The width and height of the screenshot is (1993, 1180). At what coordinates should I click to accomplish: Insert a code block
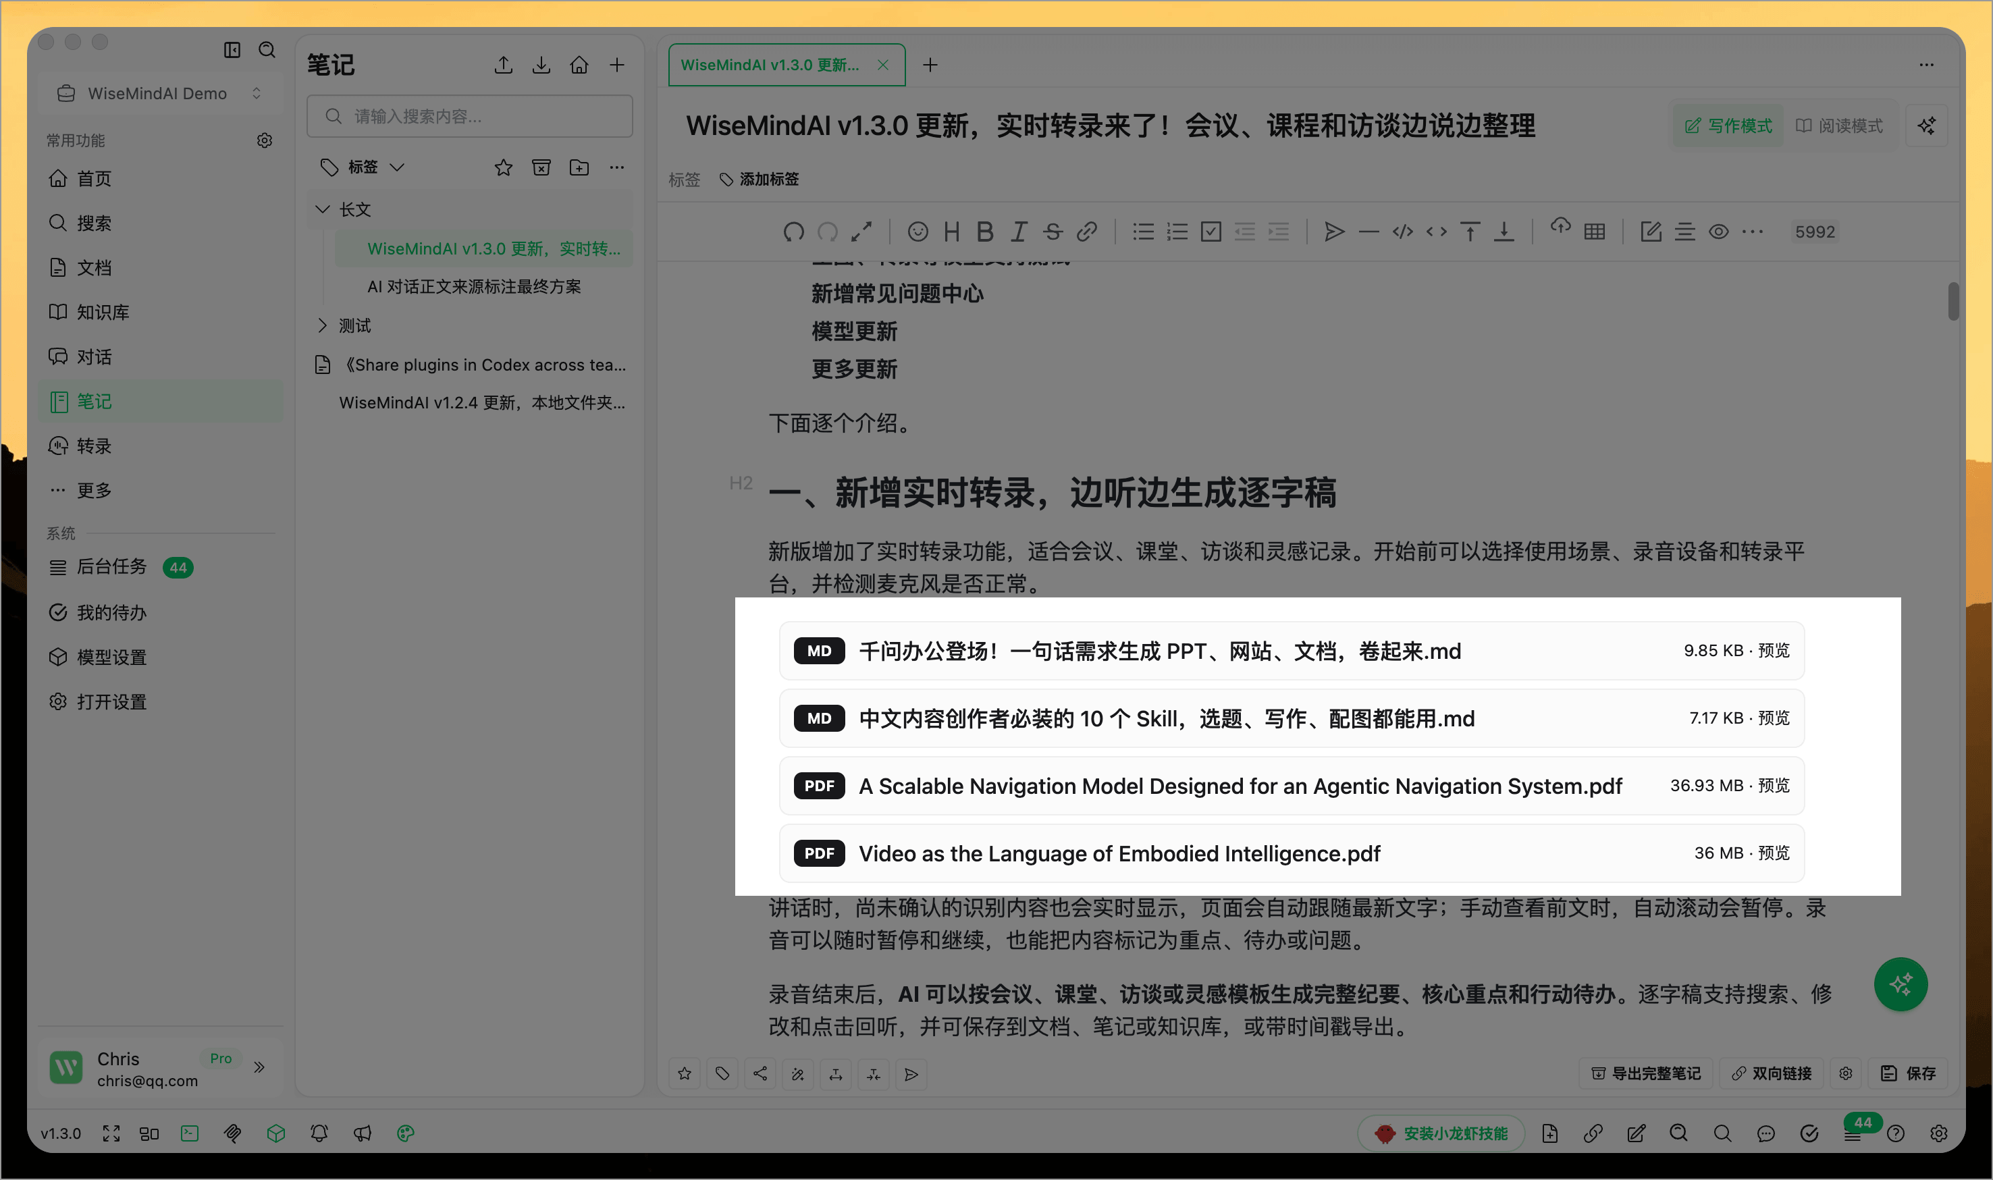(1402, 232)
